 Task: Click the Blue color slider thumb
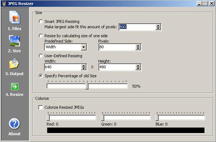157,117
